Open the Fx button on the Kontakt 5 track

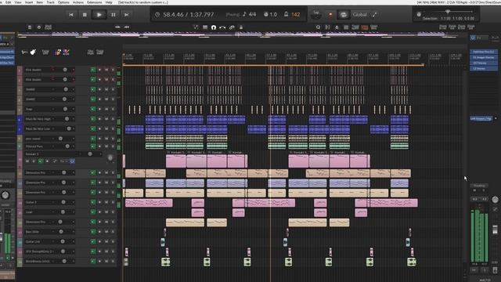[x=63, y=161]
